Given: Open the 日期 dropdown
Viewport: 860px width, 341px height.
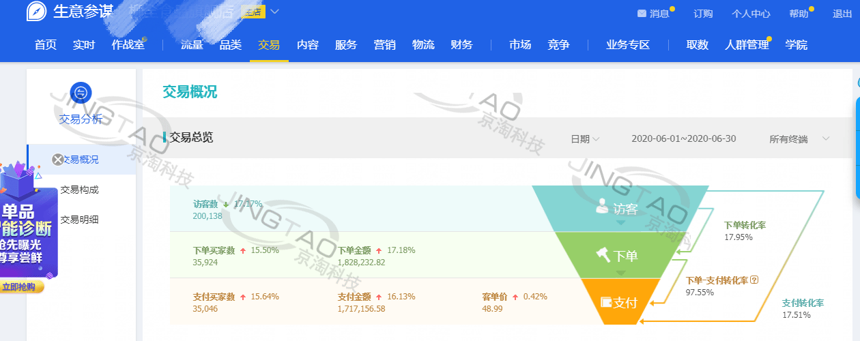Looking at the screenshot, I should click(x=585, y=139).
